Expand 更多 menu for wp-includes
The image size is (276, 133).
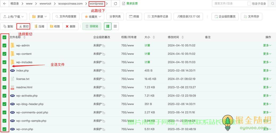tap(267, 62)
